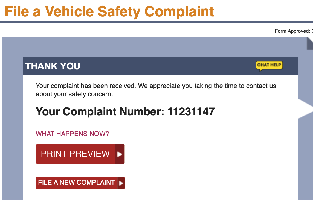Screen dimensions: 313x200
Task: Click the 'Your complaint has been received' sentence
Action: [86, 86]
